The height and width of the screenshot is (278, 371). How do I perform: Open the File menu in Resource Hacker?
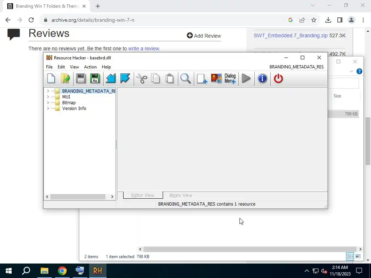tap(49, 67)
